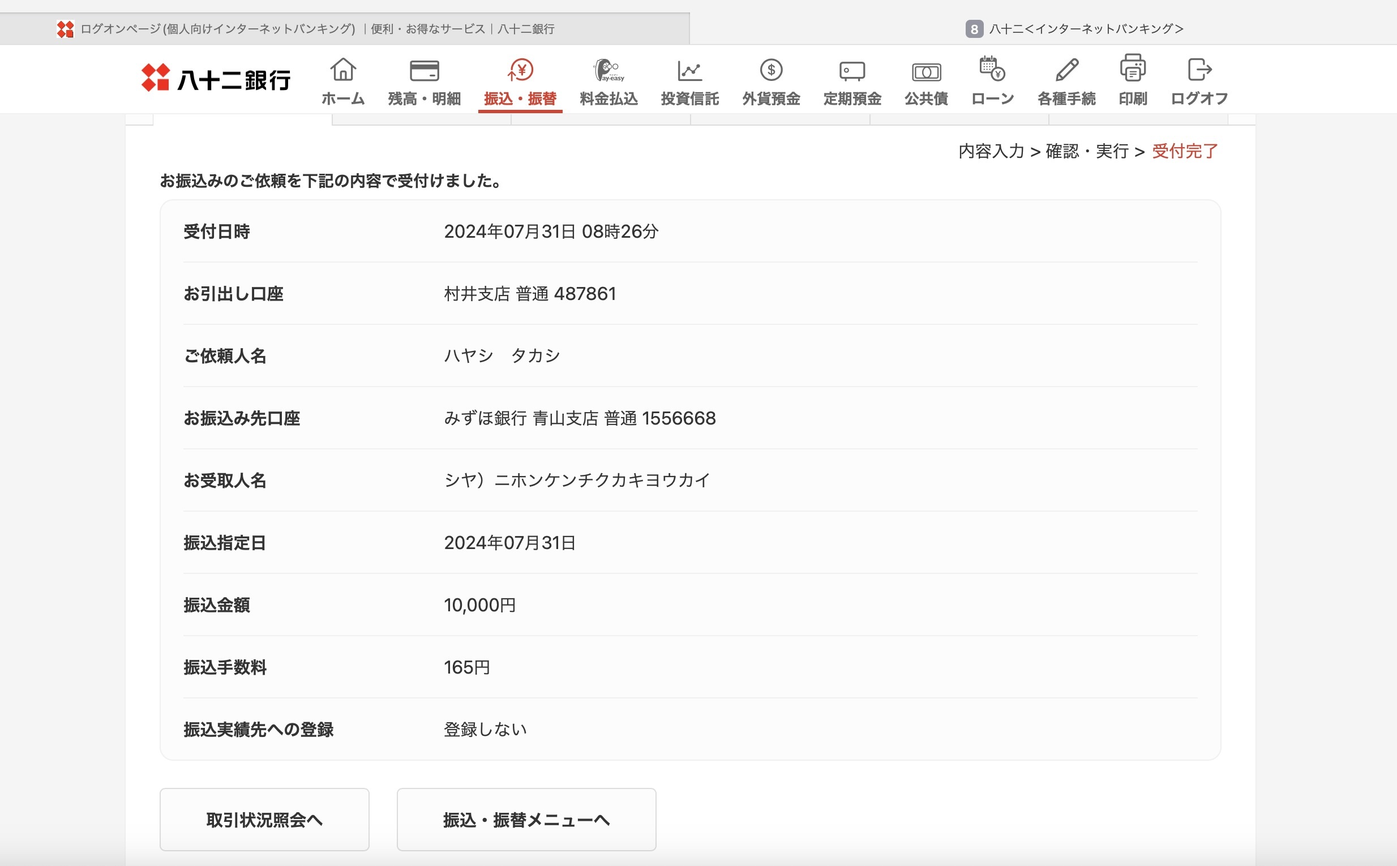Select the 各種手続 menu label
The image size is (1397, 866).
pyautogui.click(x=1066, y=98)
